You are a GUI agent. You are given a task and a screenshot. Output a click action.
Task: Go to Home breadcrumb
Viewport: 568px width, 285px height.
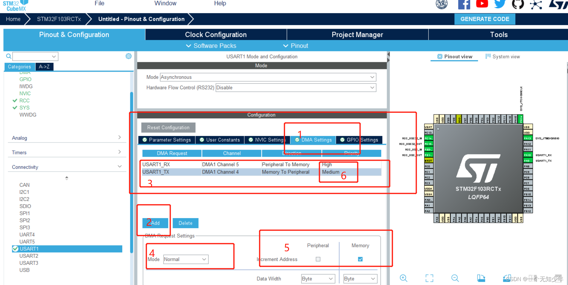(13, 19)
